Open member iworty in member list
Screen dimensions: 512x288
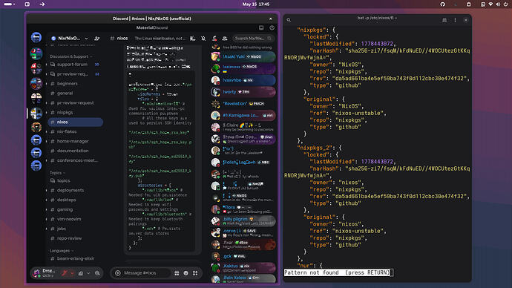pos(243,92)
